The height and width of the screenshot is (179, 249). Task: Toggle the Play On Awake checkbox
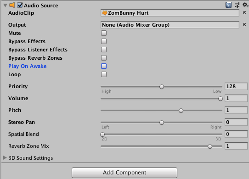click(x=104, y=66)
